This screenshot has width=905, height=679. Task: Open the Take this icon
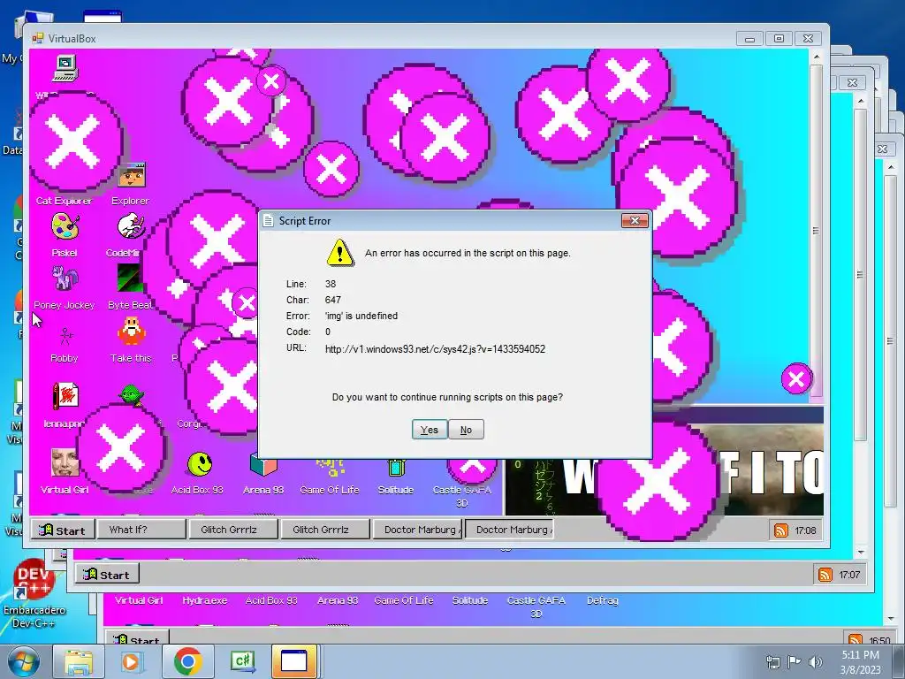pos(131,332)
